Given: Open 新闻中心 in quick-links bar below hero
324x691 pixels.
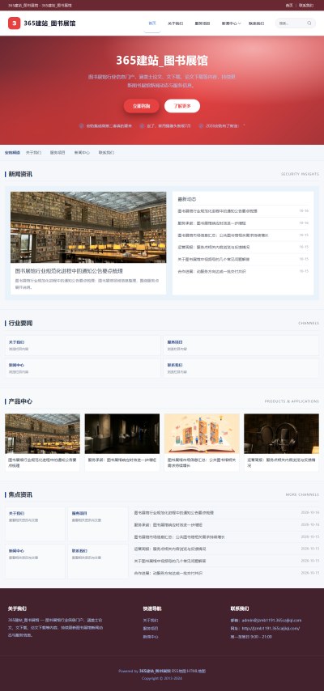Looking at the screenshot, I should click(x=82, y=152).
